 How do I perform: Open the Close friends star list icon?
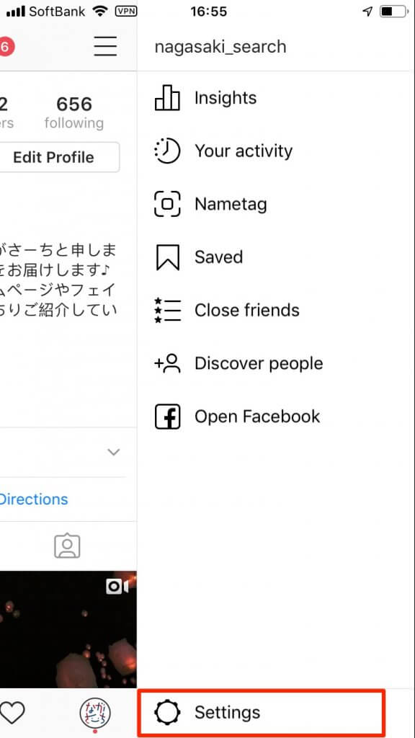(x=167, y=310)
